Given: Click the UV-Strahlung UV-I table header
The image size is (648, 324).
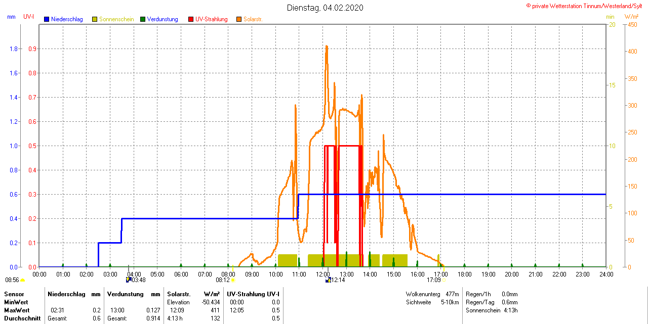Looking at the screenshot, I should pyautogui.click(x=253, y=294).
